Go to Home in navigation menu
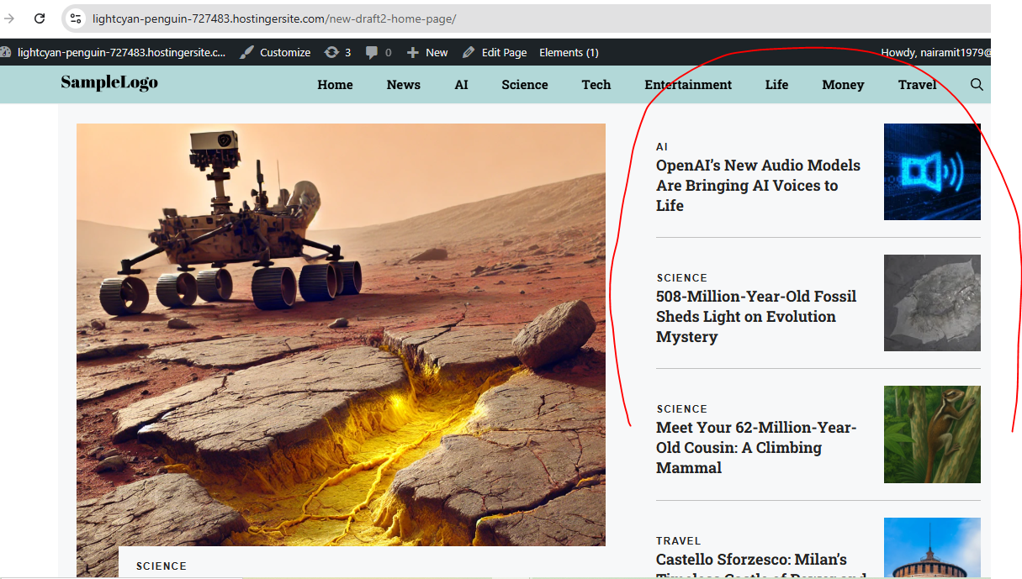Viewport: 1022px width, 579px height. (x=335, y=85)
